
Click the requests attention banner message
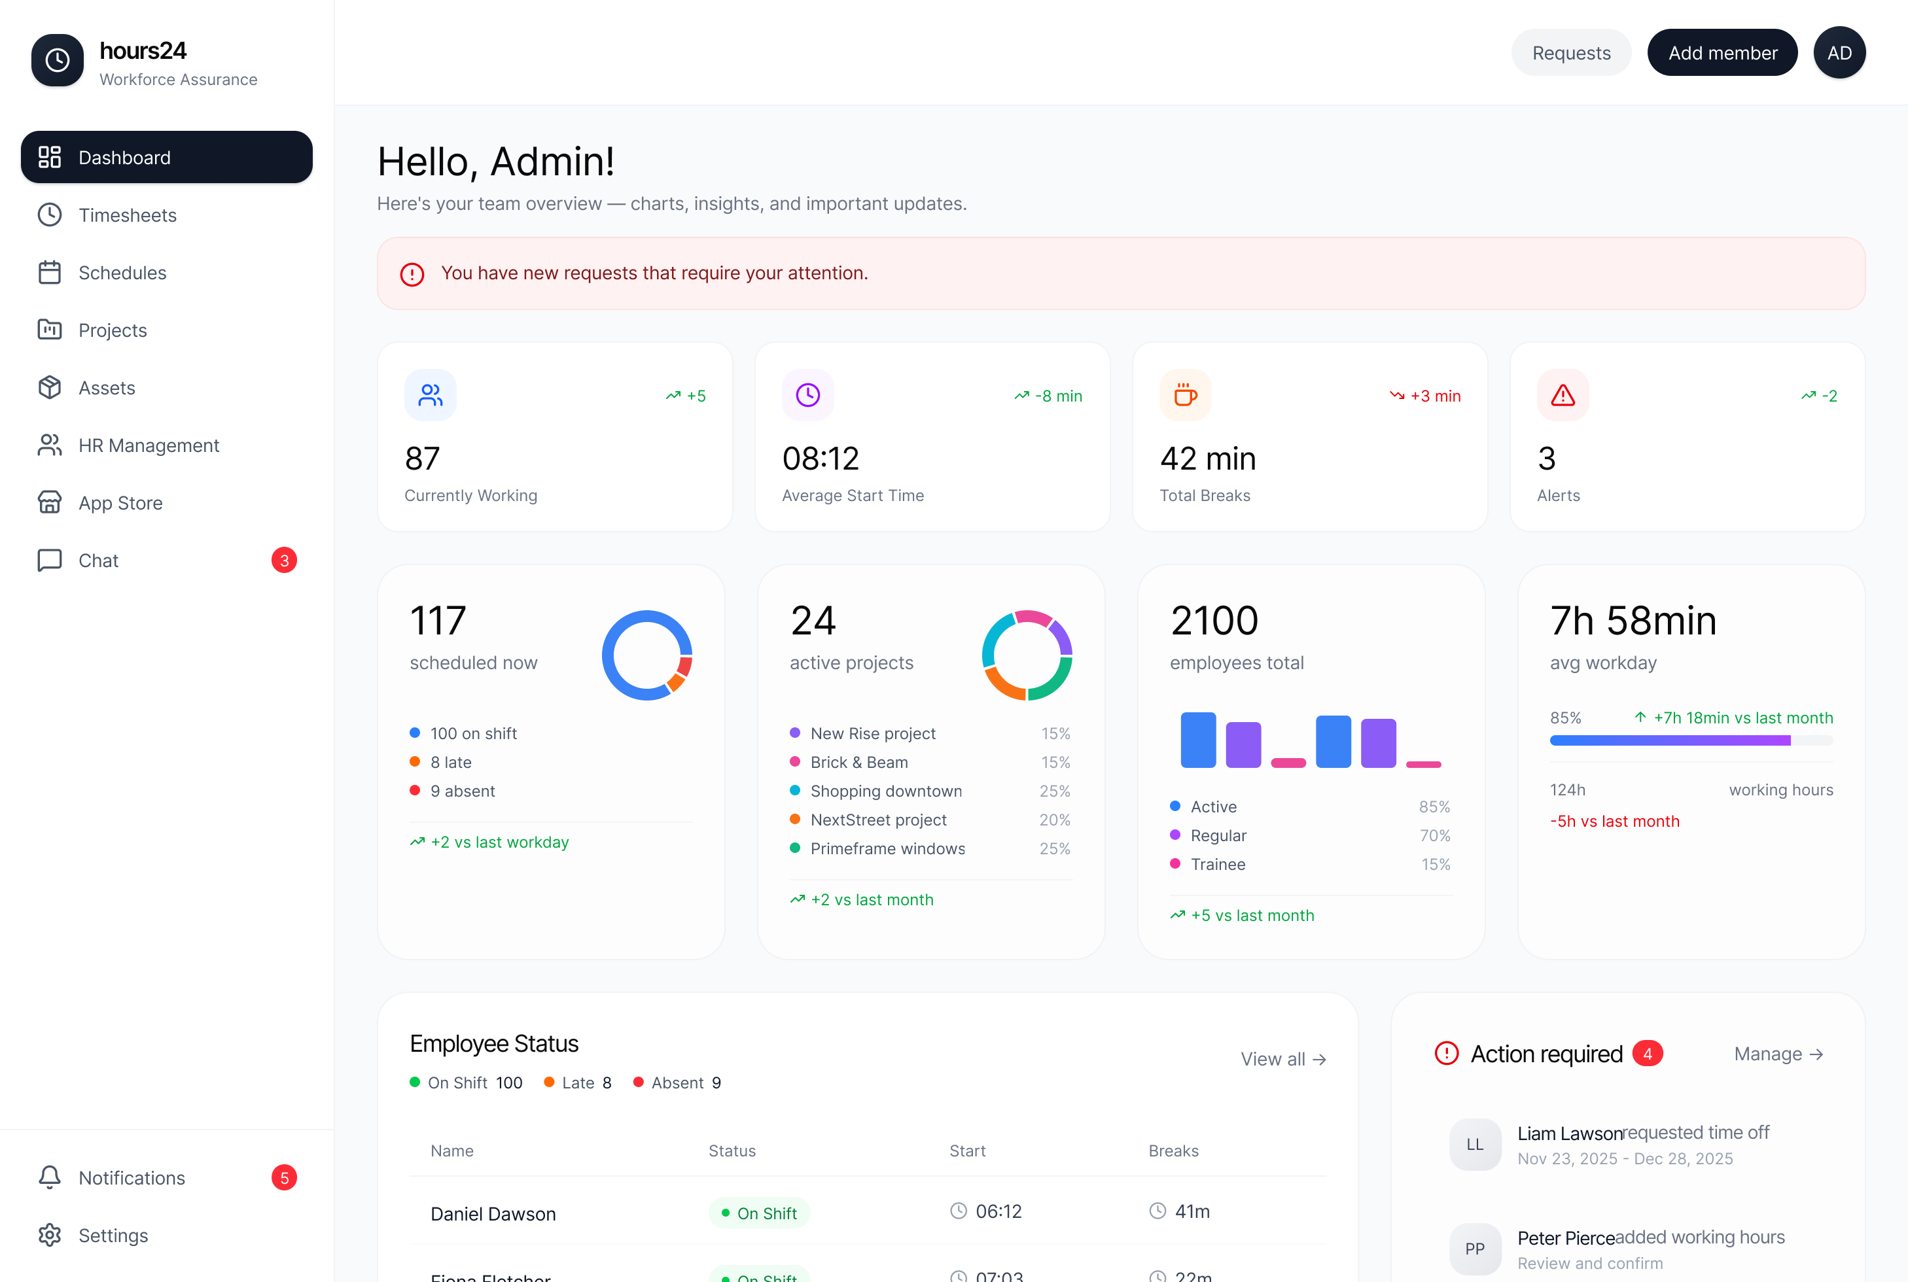(654, 273)
